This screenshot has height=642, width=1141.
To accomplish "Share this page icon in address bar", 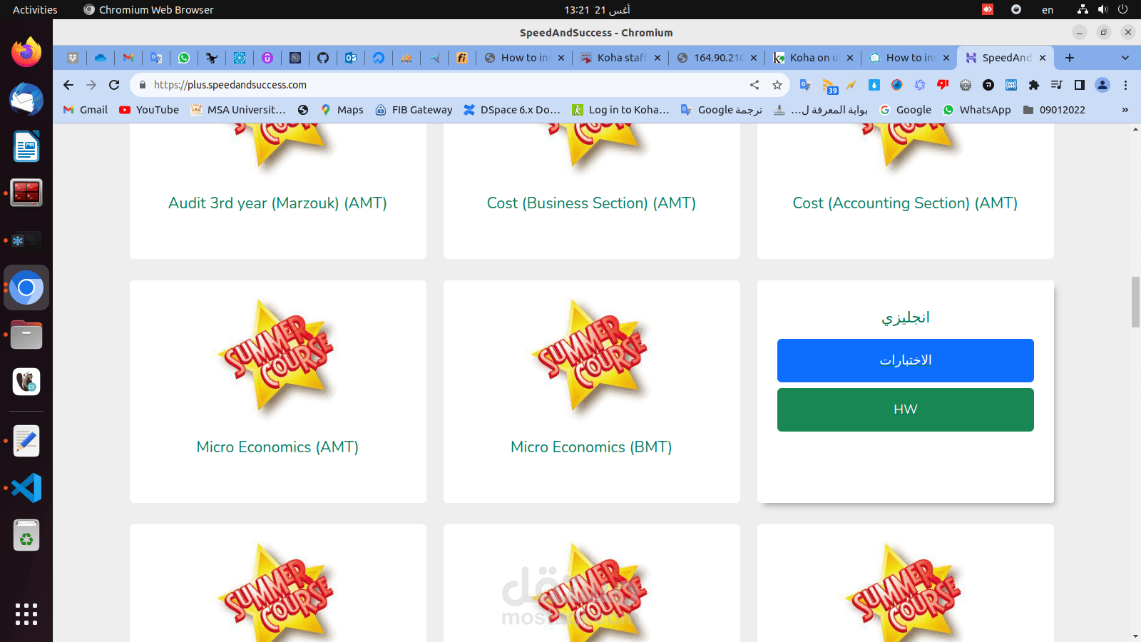I will 754,85.
